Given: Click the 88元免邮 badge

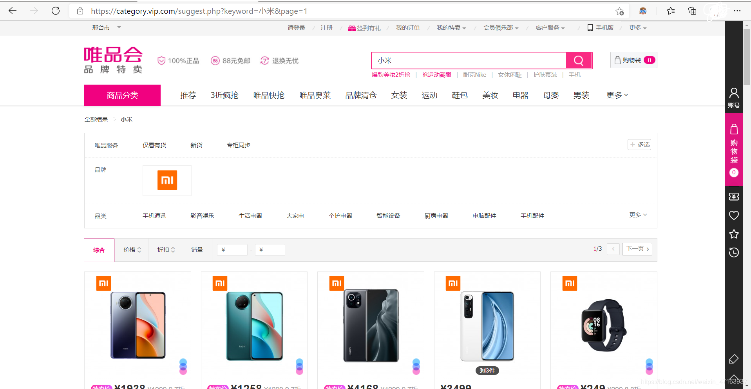Looking at the screenshot, I should point(230,61).
